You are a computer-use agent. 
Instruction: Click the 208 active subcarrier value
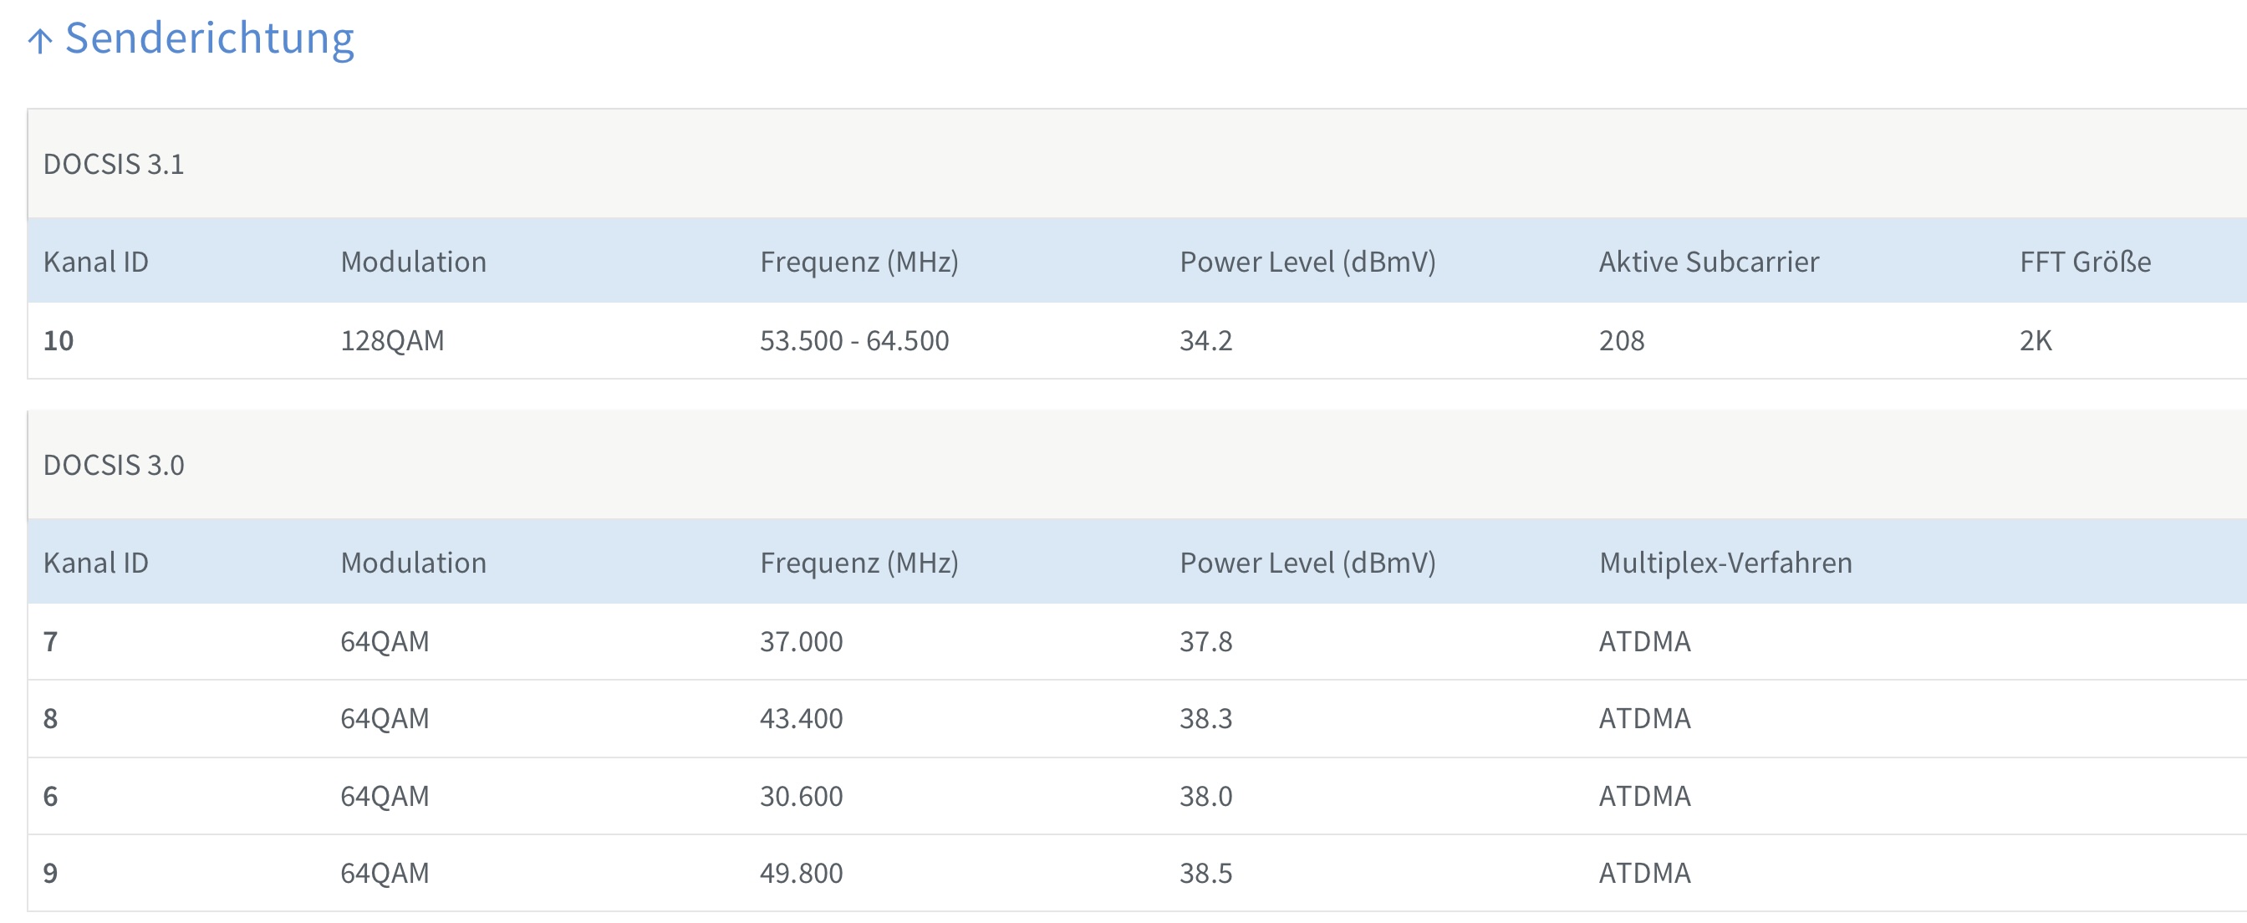tap(1621, 340)
